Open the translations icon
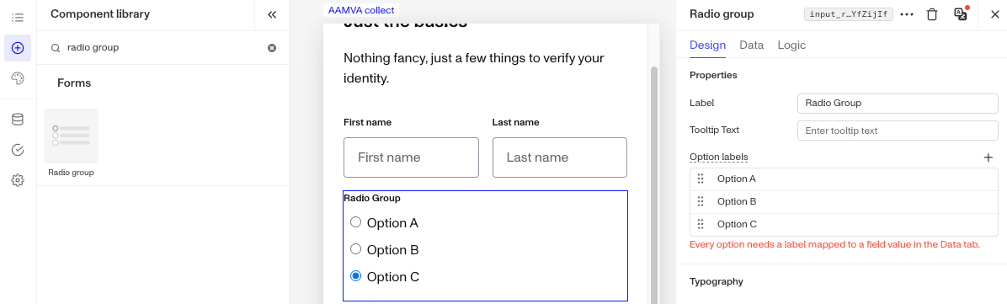The height and width of the screenshot is (304, 1007). (961, 14)
